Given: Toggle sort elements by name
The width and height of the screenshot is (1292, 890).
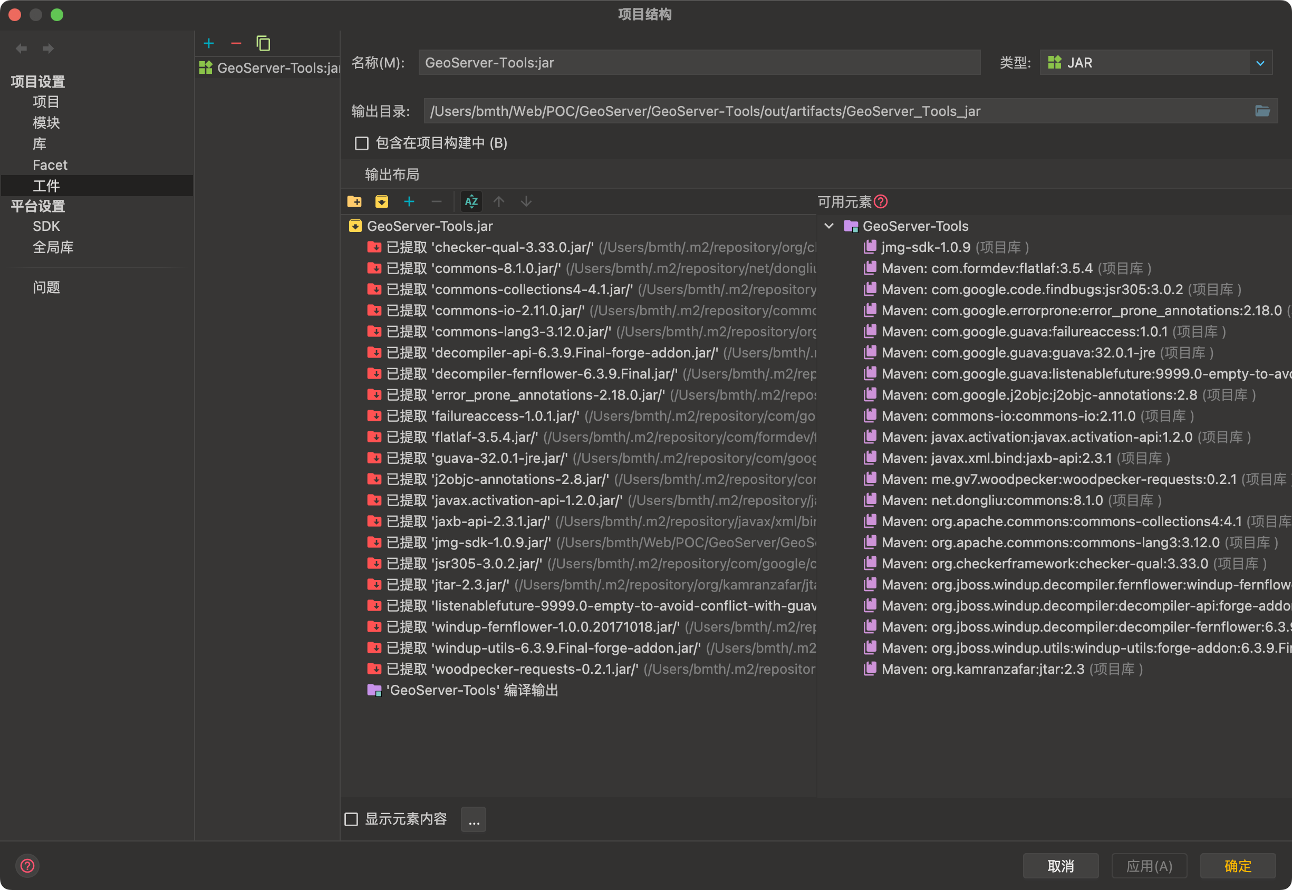Looking at the screenshot, I should pos(471,202).
